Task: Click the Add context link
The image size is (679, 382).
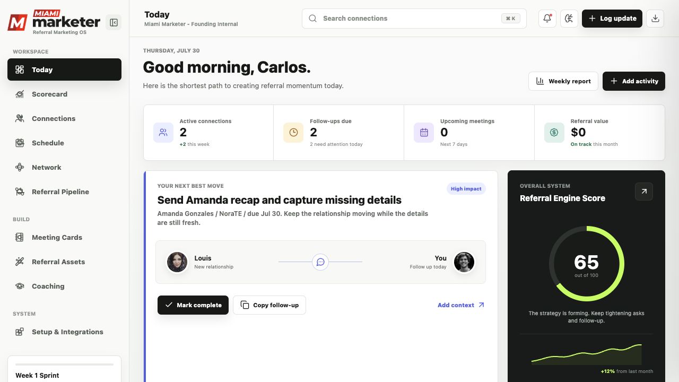Action: point(461,305)
